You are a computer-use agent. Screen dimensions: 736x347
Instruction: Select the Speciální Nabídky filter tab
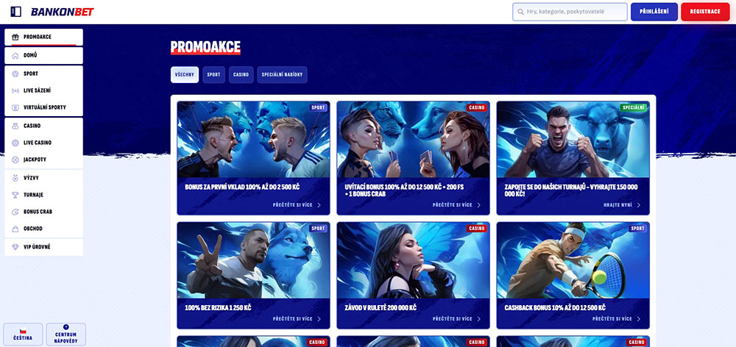tap(282, 75)
